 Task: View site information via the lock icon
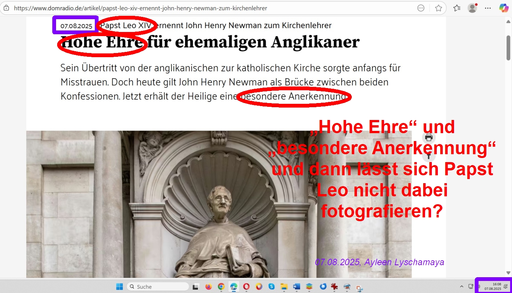click(x=6, y=8)
